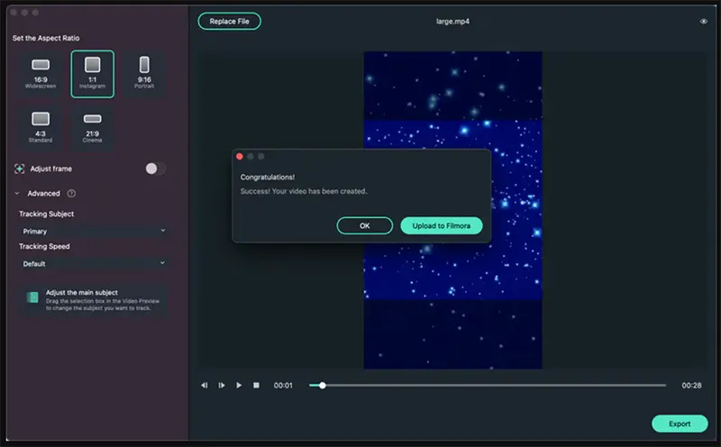
Task: Click Upload to Filmora button
Action: coord(441,225)
